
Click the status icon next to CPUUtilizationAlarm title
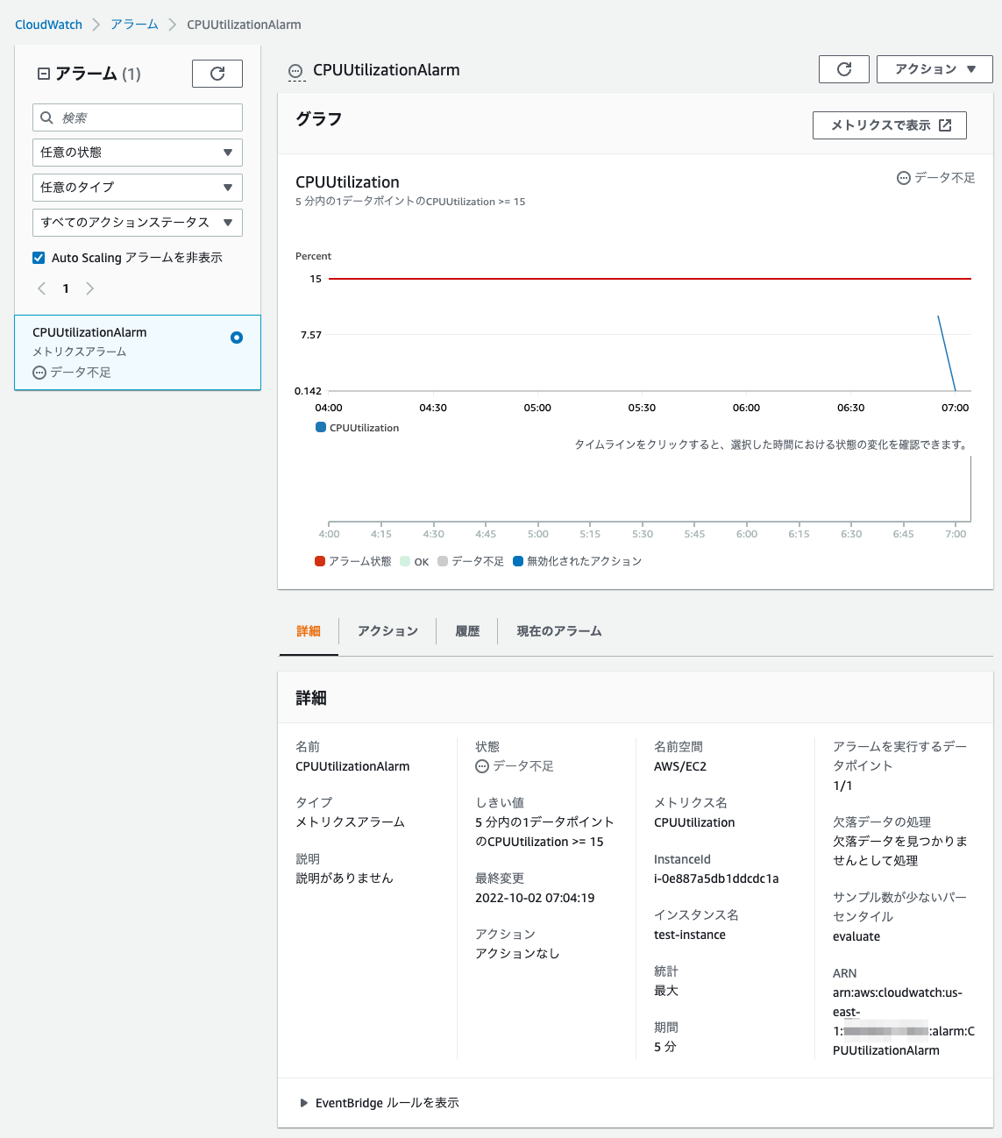[x=295, y=70]
